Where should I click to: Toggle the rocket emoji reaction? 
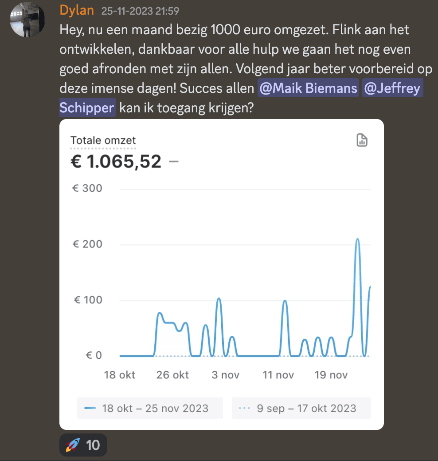coord(83,445)
